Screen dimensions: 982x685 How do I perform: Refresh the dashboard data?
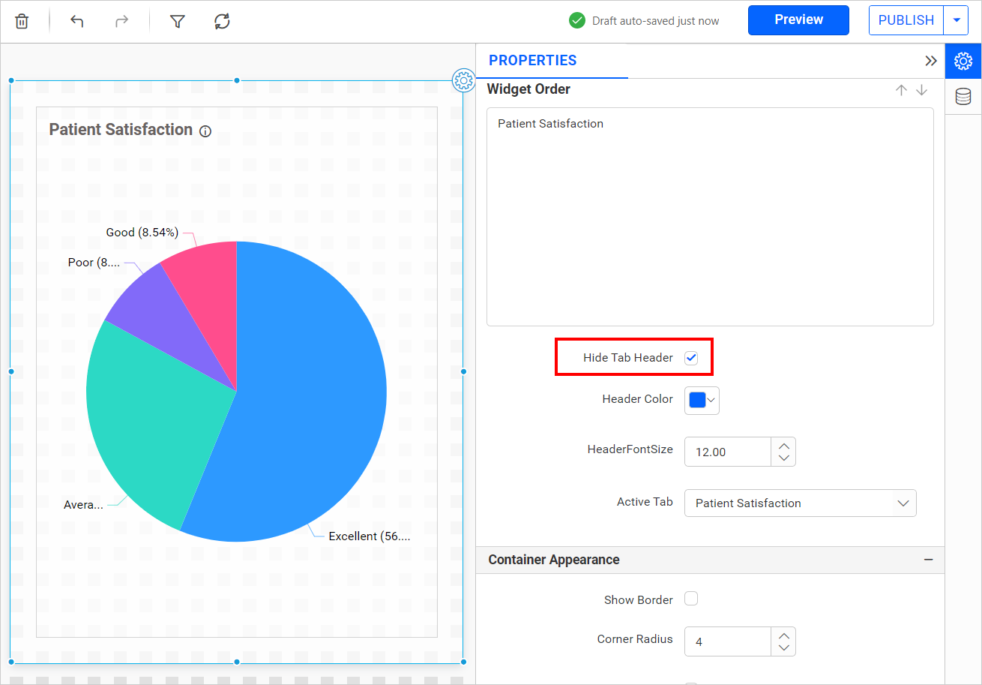(x=222, y=21)
